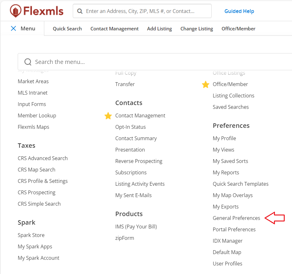Open Guided Help
Screen dimensions: 292x274
click(x=239, y=11)
